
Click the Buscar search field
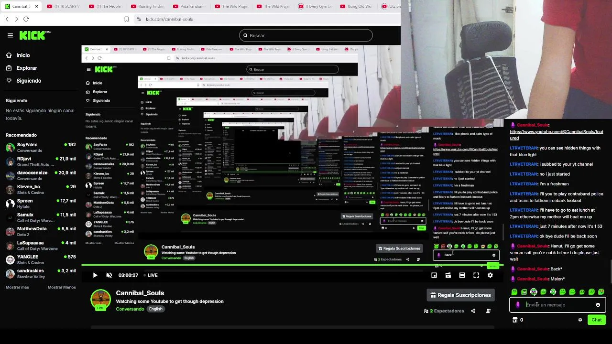pos(306,35)
